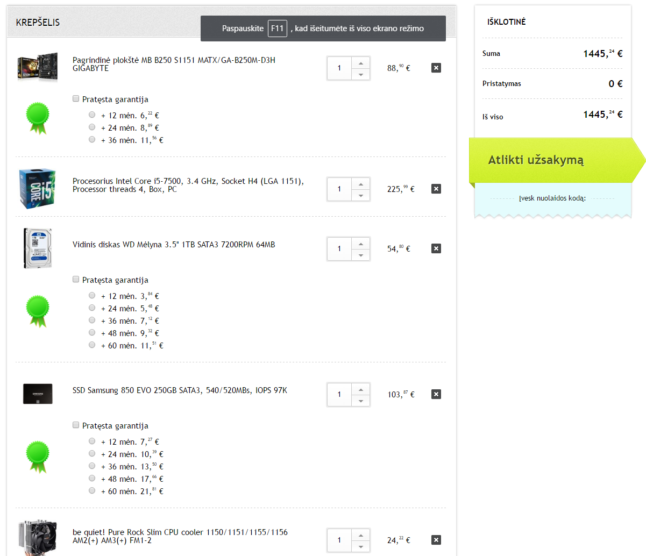Select WD disk +12 mėn. 3,84 € warranty
The width and height of the screenshot is (646, 556).
tap(92, 295)
